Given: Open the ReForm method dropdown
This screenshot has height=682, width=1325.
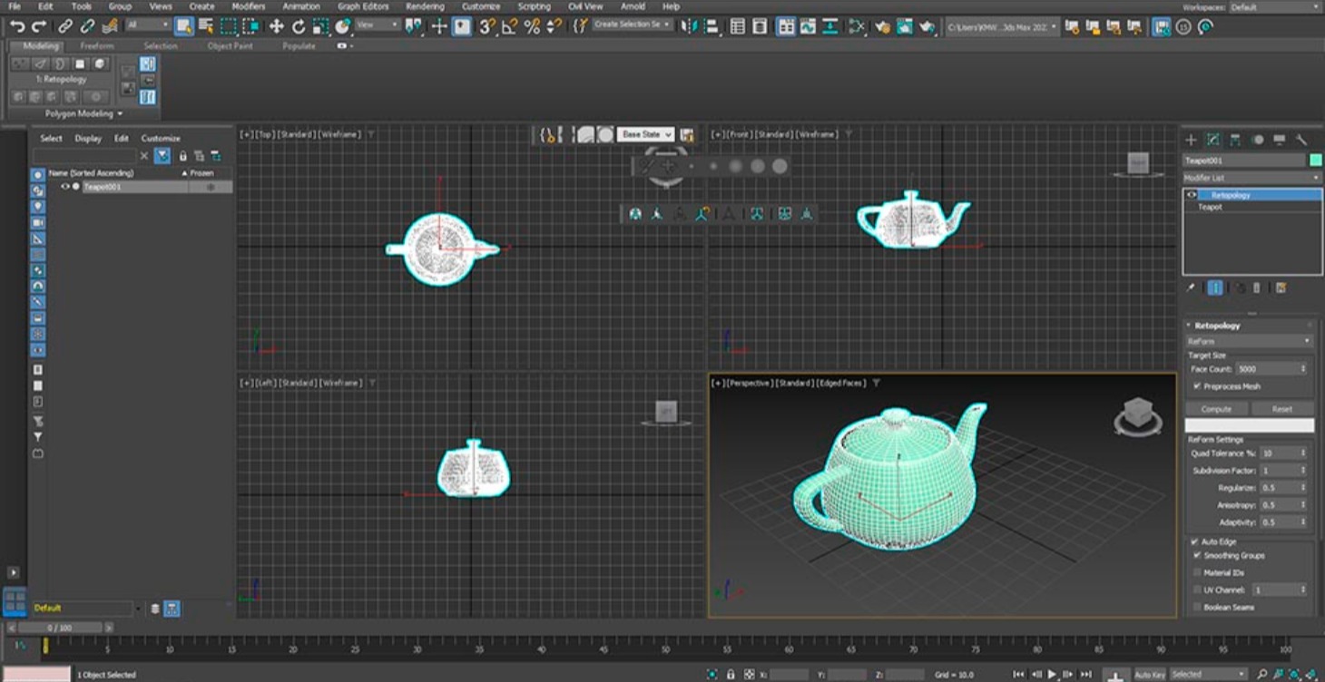Looking at the screenshot, I should [x=1249, y=341].
